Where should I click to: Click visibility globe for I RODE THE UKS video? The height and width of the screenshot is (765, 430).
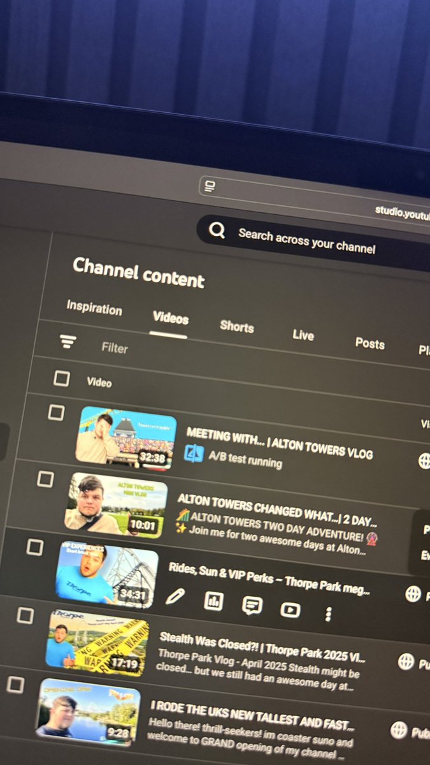pyautogui.click(x=399, y=731)
